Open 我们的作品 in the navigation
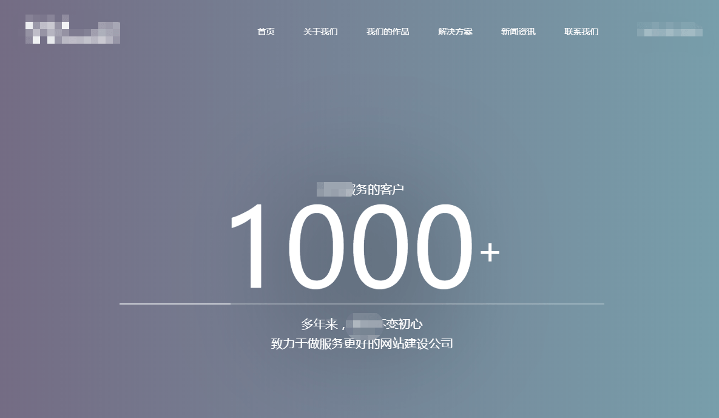 coord(388,32)
